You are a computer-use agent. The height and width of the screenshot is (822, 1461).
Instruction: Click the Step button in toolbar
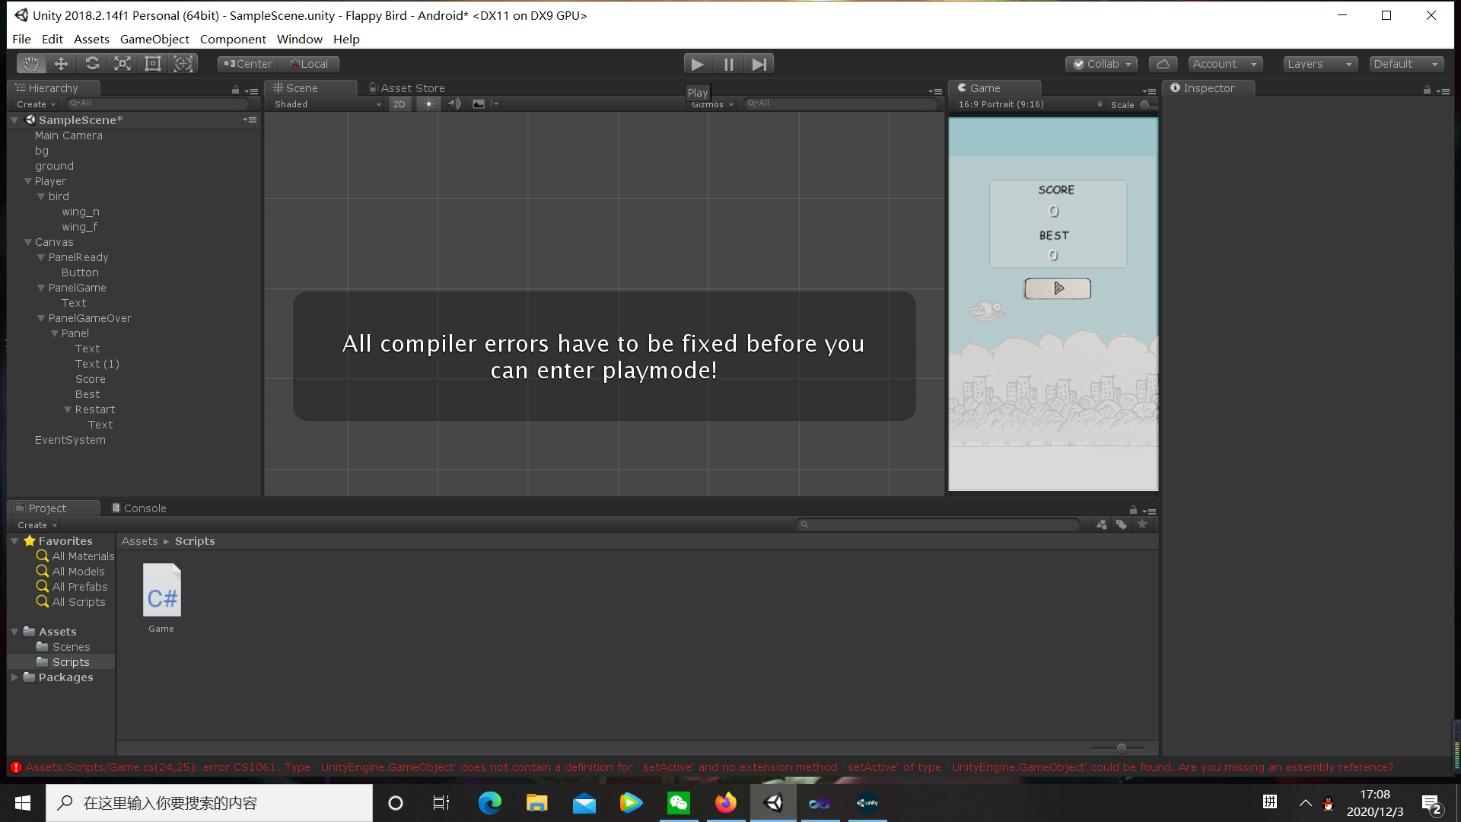pyautogui.click(x=759, y=63)
